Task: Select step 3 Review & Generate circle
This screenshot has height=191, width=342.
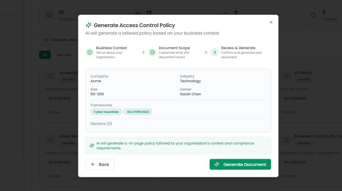Action: (215, 52)
